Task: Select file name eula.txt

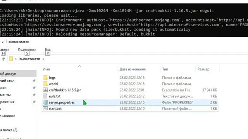Action: [x=55, y=96]
